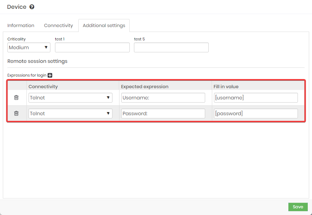Edit the Password: expected expression field
This screenshot has width=312, height=215.
pyautogui.click(x=163, y=113)
